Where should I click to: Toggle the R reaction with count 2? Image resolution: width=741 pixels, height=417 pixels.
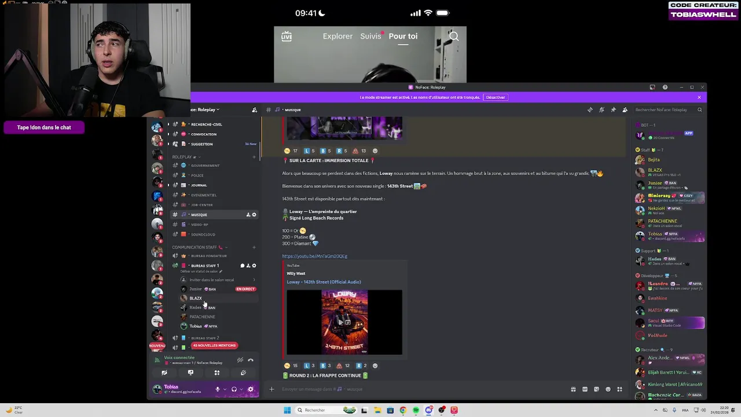pos(361,366)
